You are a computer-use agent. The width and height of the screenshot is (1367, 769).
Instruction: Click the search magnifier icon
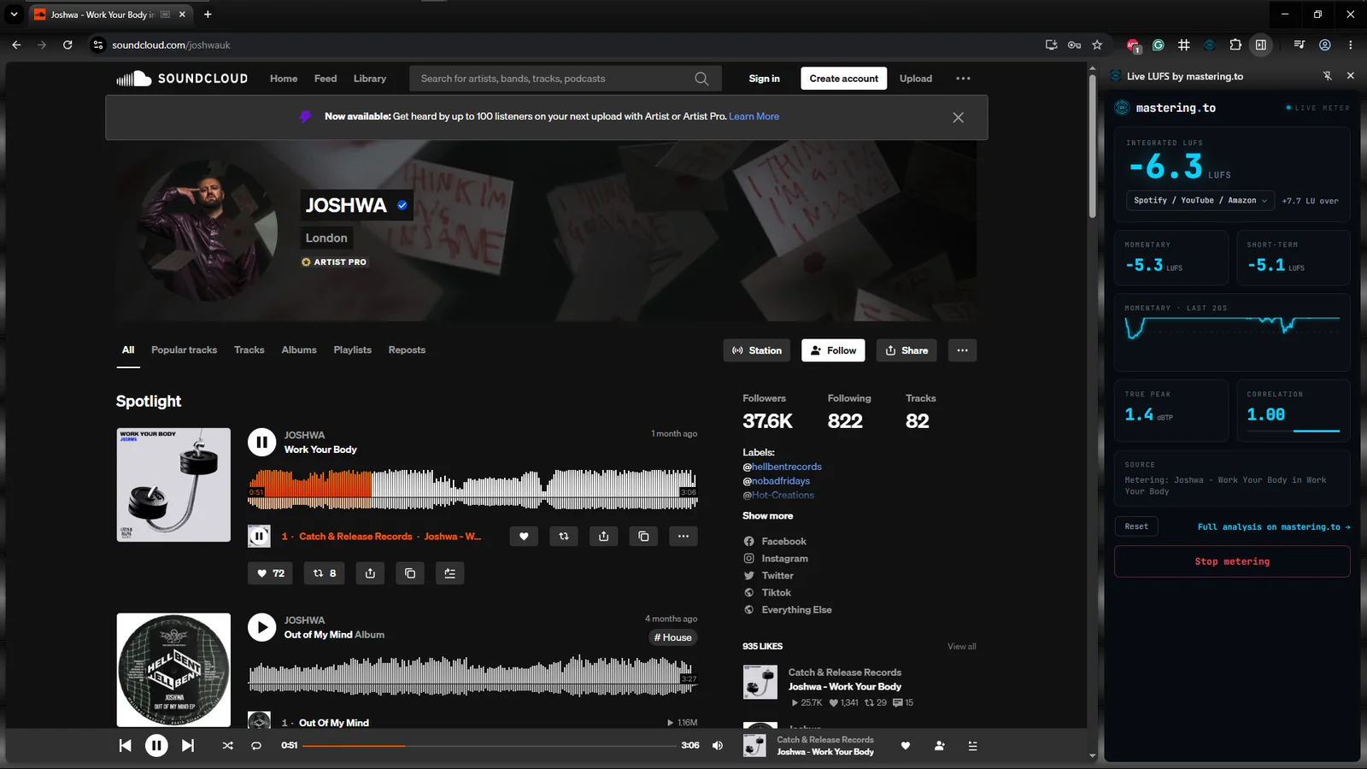(701, 79)
